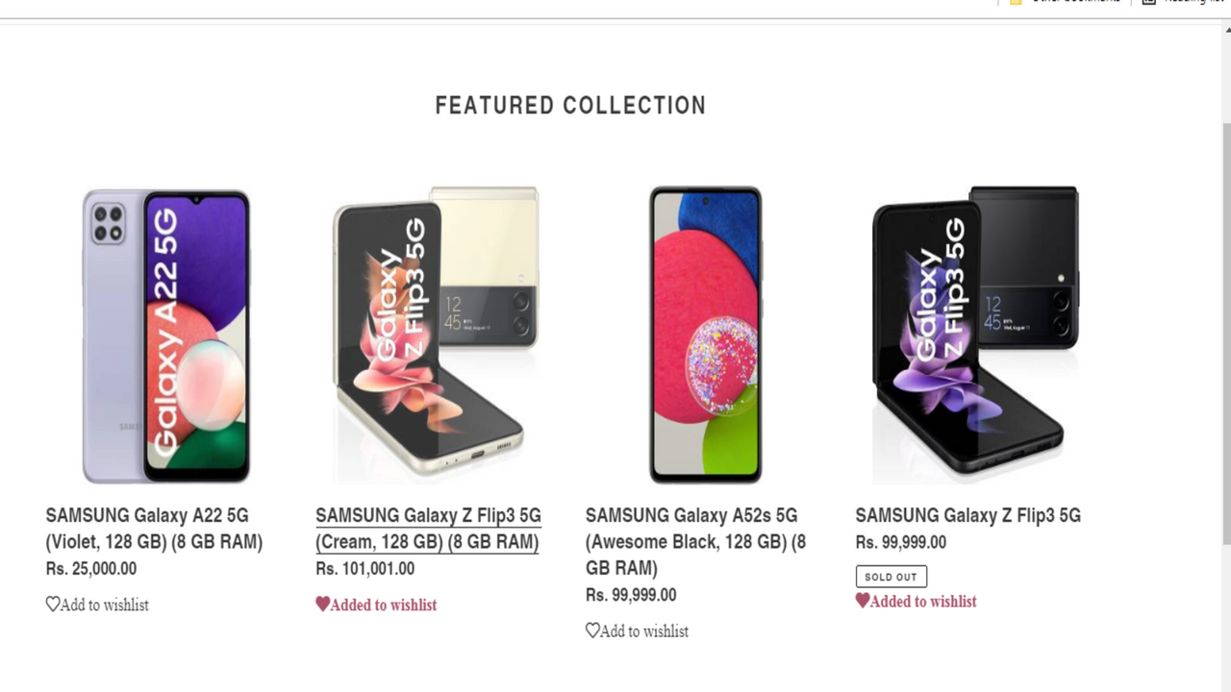Click the violet Galaxy A22 5G product image
Viewport: 1231px width, 692px height.
point(165,334)
